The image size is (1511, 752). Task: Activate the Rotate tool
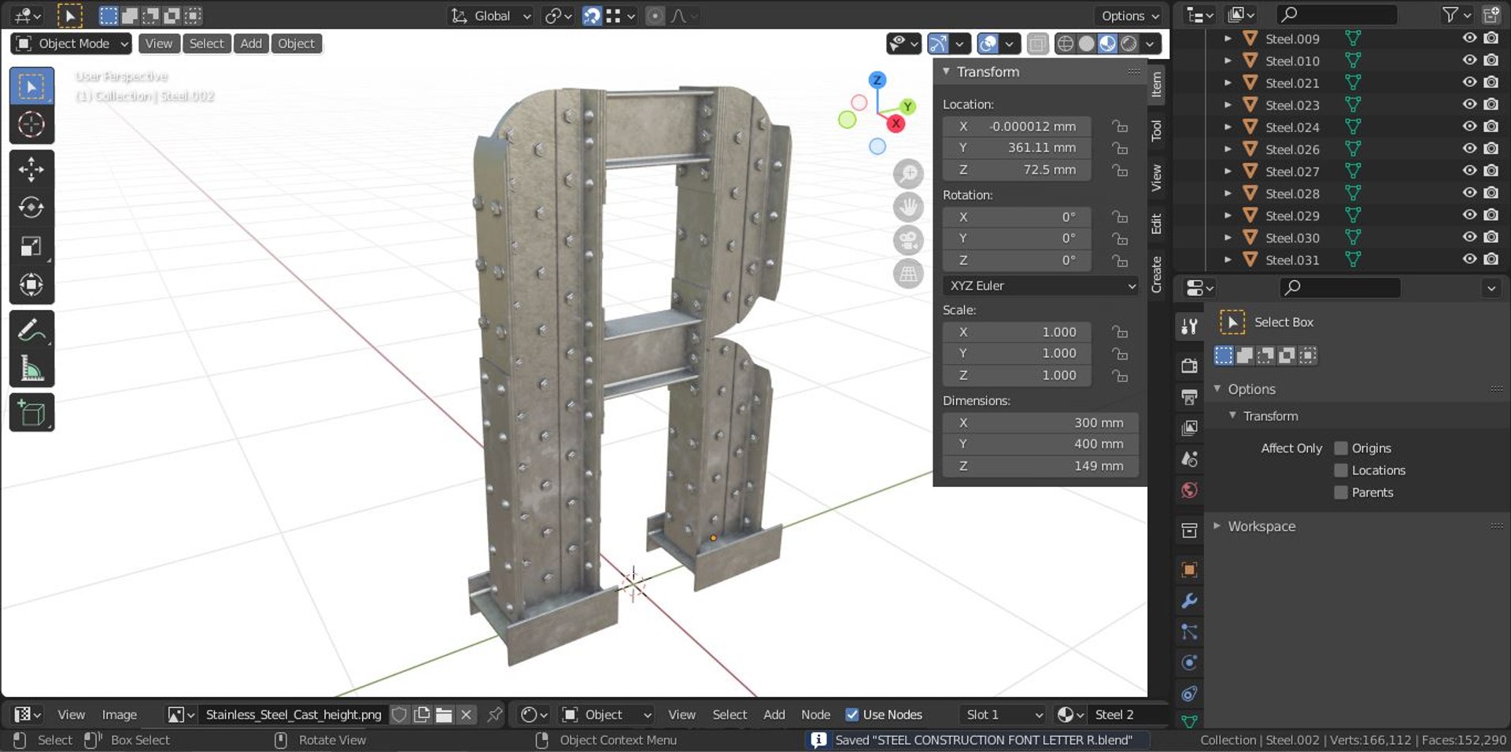pyautogui.click(x=31, y=208)
